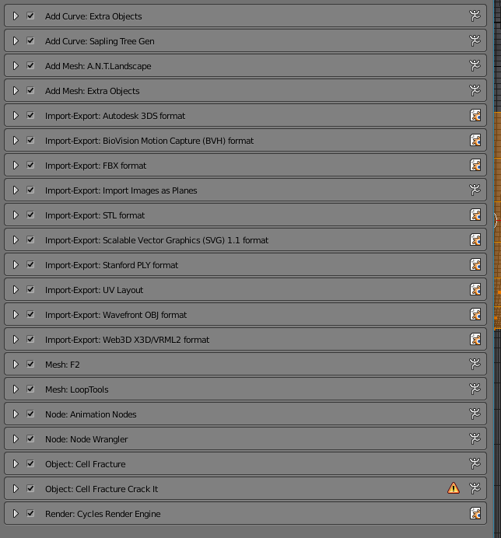This screenshot has height=538, width=501.
Task: Click official Blender icon on SVG 1.1 row
Action: 475,239
